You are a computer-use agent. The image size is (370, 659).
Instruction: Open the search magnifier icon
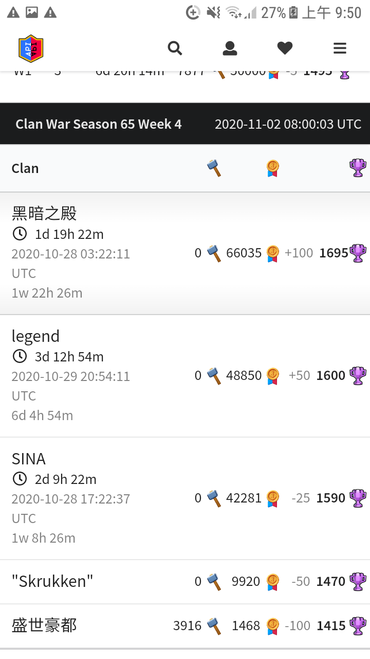(175, 48)
